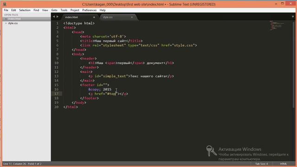This screenshot has height=167, width=297.
Task: Close the style.css tab
Action: [132, 17]
